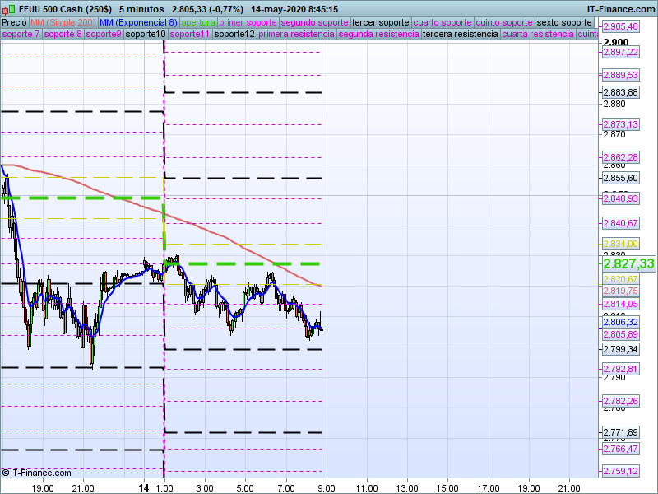Click the green 2.827,33 price tag

tap(628, 263)
